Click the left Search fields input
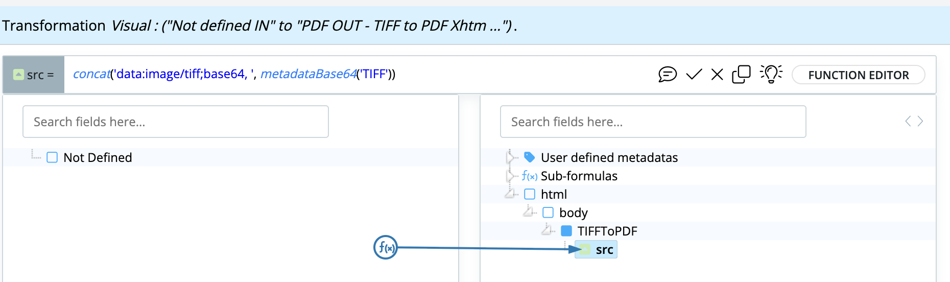Screen dimensions: 950x282 pos(175,122)
